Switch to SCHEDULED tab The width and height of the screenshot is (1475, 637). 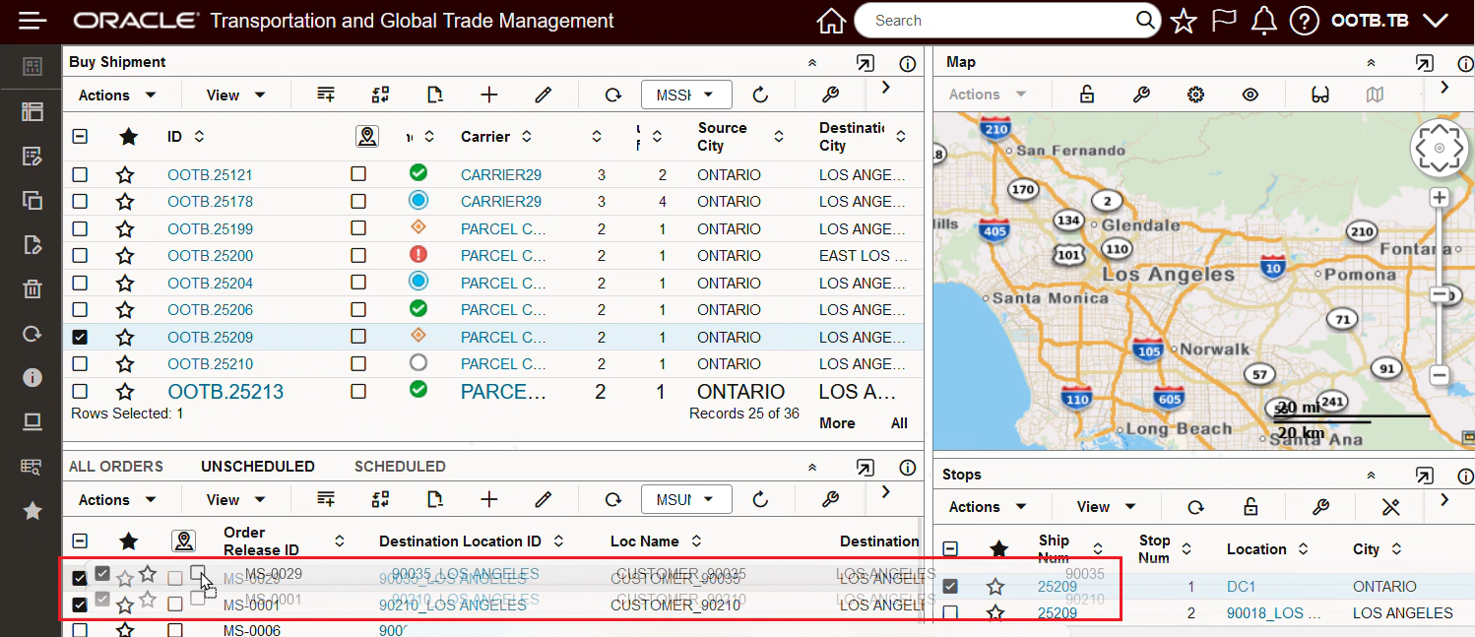pyautogui.click(x=400, y=467)
